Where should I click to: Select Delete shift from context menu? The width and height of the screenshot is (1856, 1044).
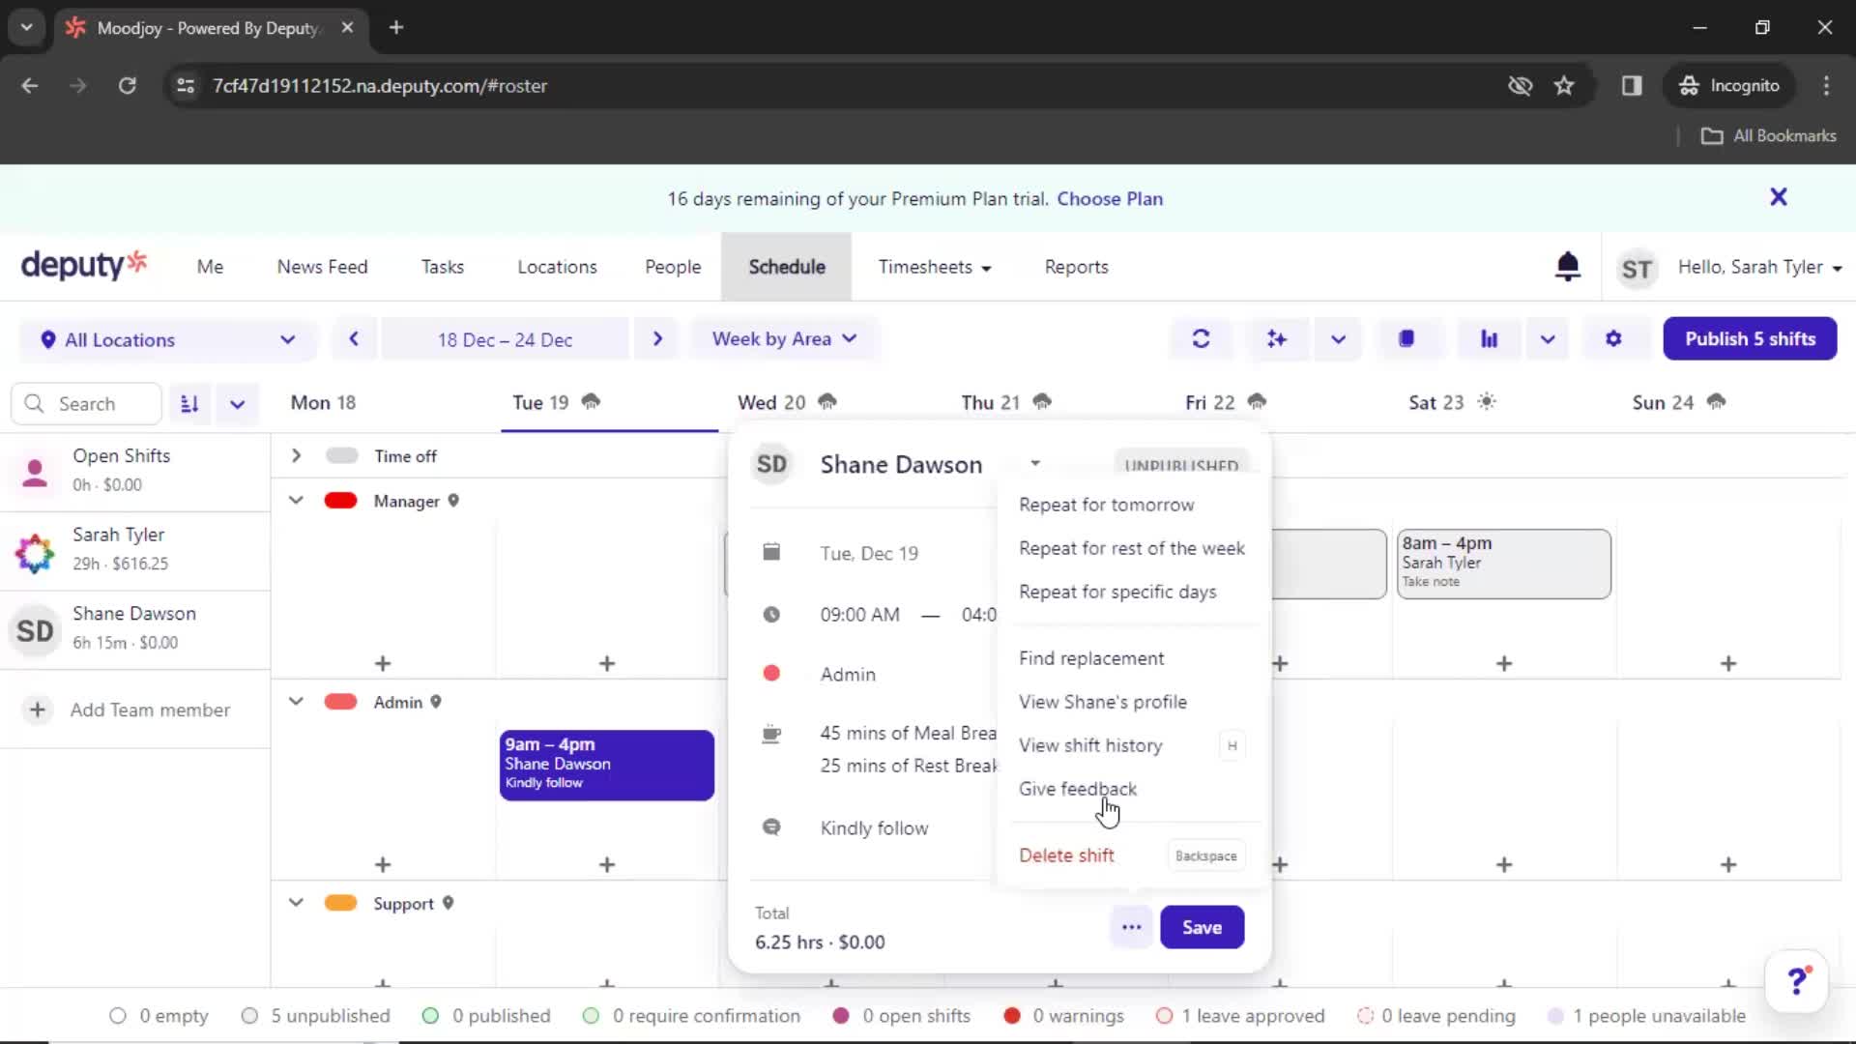tap(1065, 855)
